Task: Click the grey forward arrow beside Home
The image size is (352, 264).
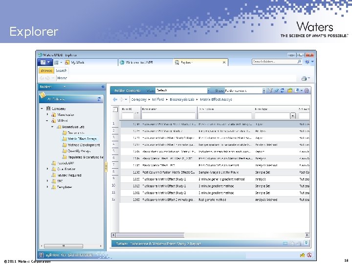Action: pos(47,78)
